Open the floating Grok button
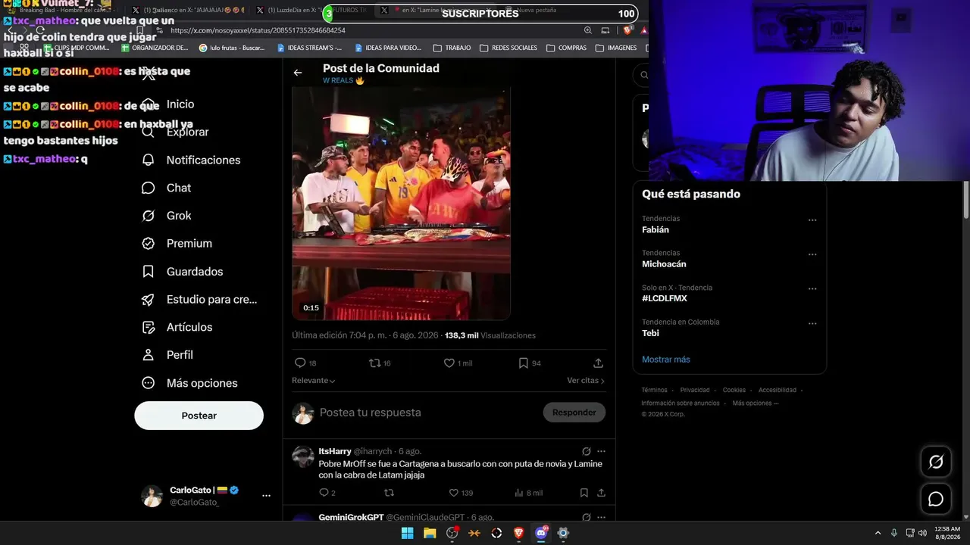This screenshot has width=970, height=545. tap(936, 462)
